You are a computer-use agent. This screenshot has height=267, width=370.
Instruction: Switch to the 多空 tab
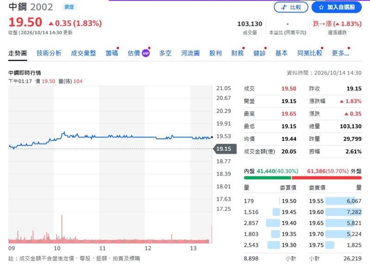[x=165, y=53]
